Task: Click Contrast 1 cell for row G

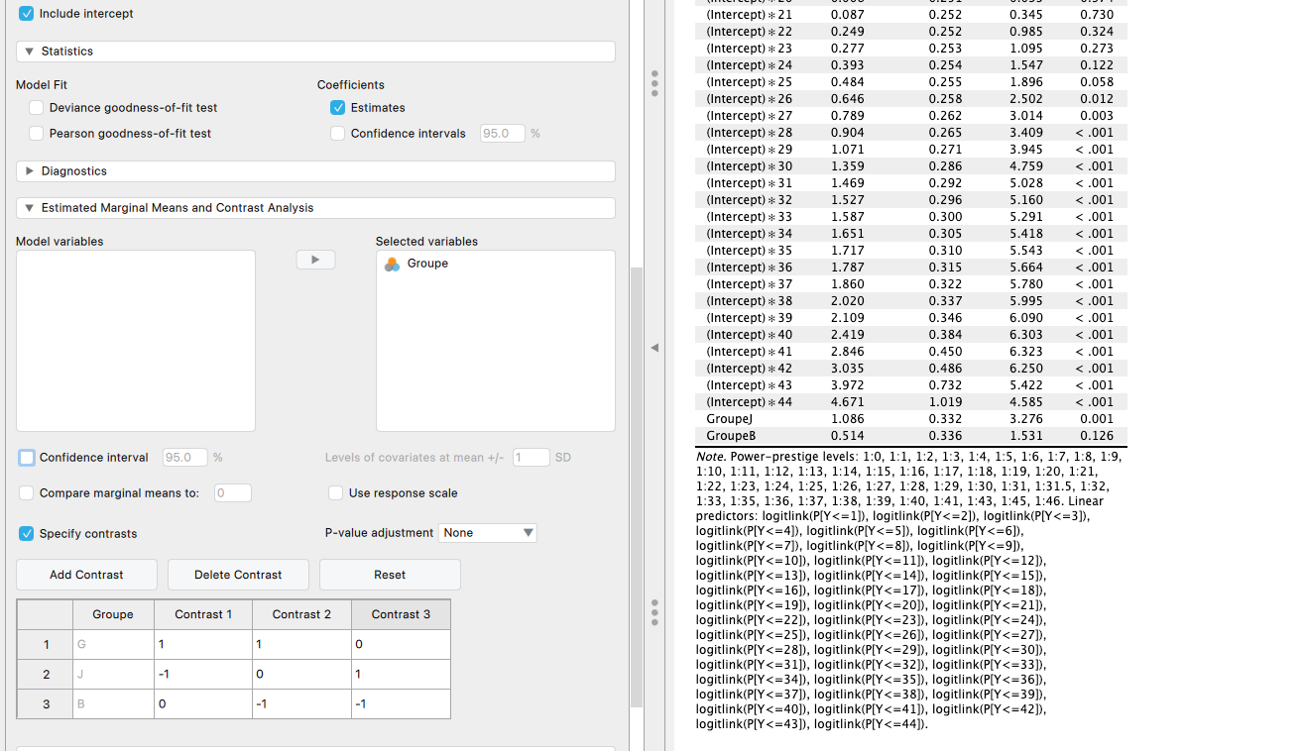Action: 203,645
